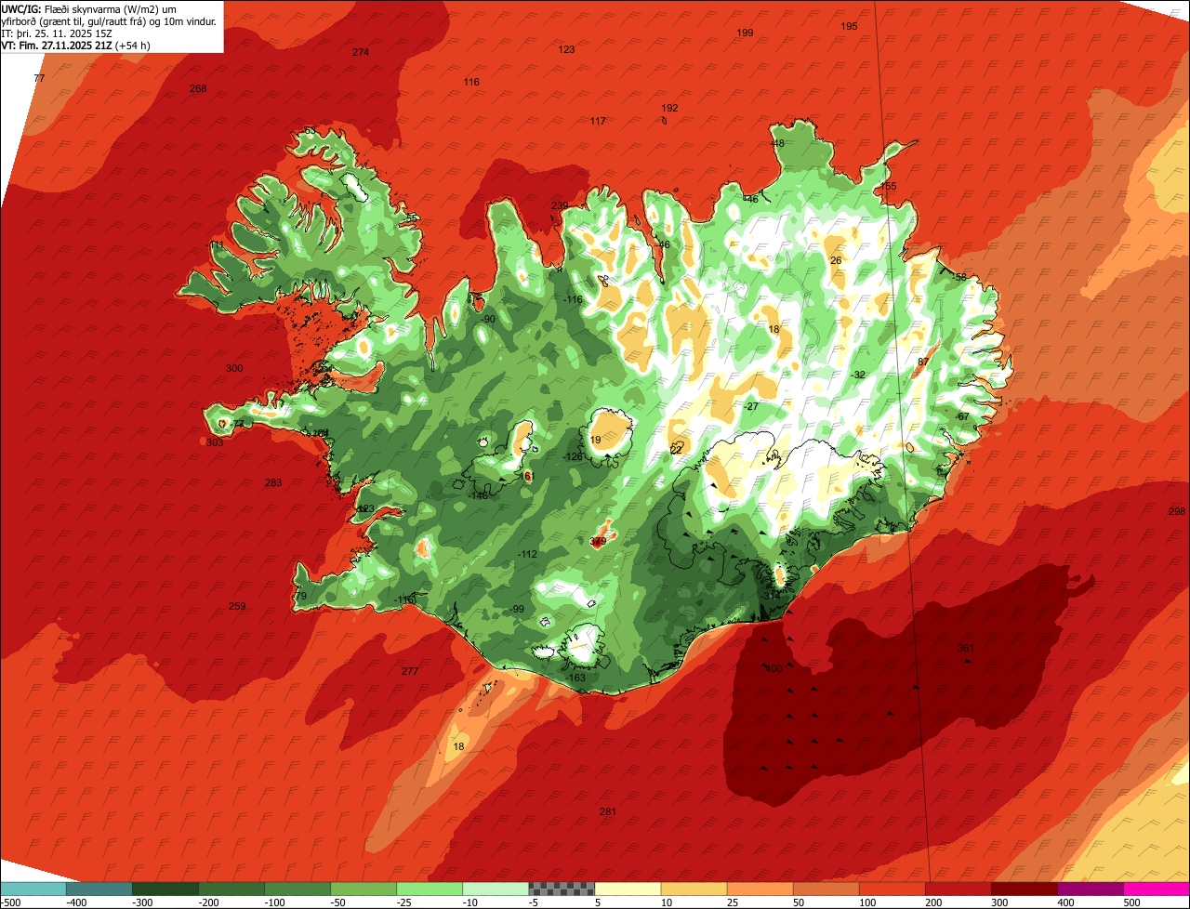Image resolution: width=1190 pixels, height=909 pixels.
Task: Click the bright light green -25 to -10 swatch
Action: pos(430,889)
